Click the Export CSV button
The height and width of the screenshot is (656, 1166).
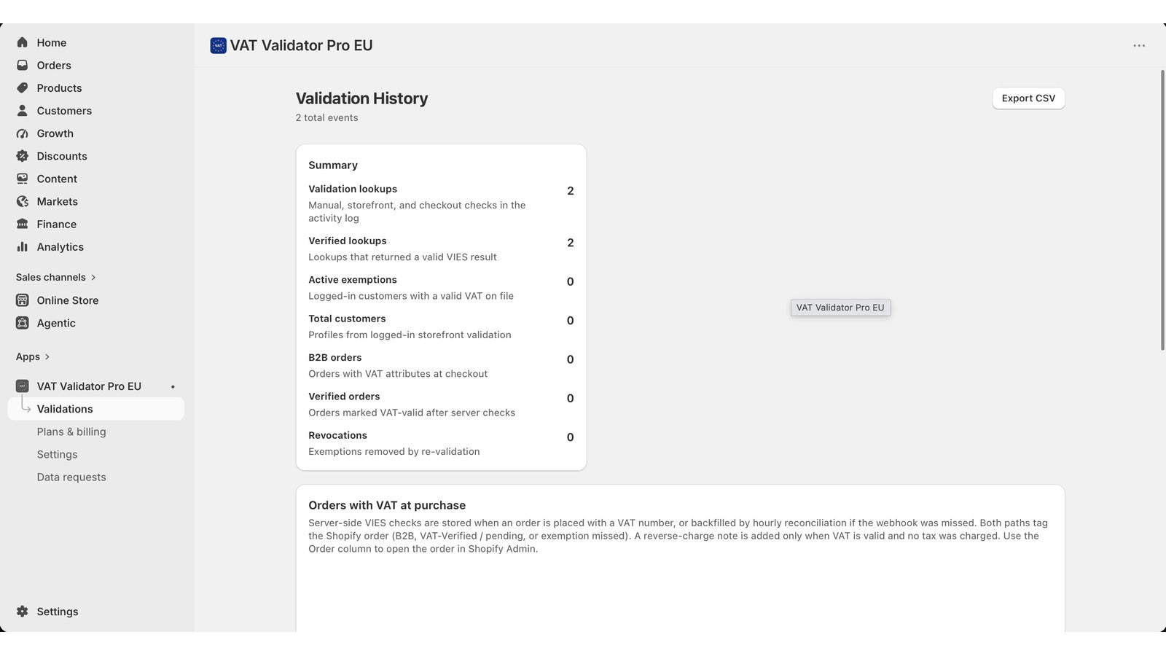(x=1028, y=98)
